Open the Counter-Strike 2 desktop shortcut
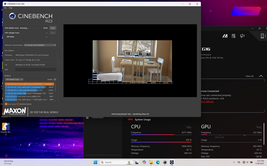The image size is (267, 166). point(6,129)
